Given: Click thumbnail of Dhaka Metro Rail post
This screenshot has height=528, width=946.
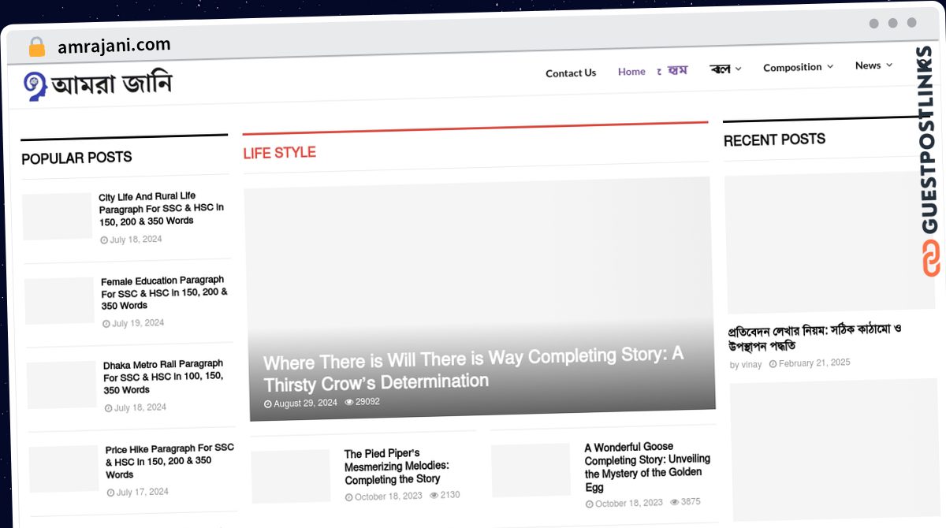Looking at the screenshot, I should [61, 385].
